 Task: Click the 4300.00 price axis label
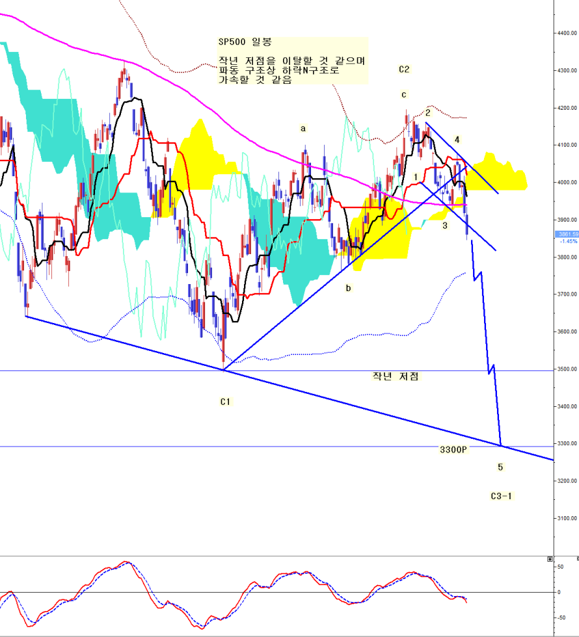tap(567, 70)
